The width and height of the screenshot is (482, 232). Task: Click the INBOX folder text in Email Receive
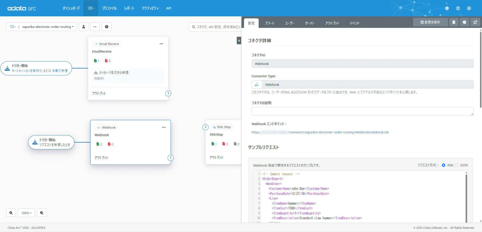tap(99, 78)
